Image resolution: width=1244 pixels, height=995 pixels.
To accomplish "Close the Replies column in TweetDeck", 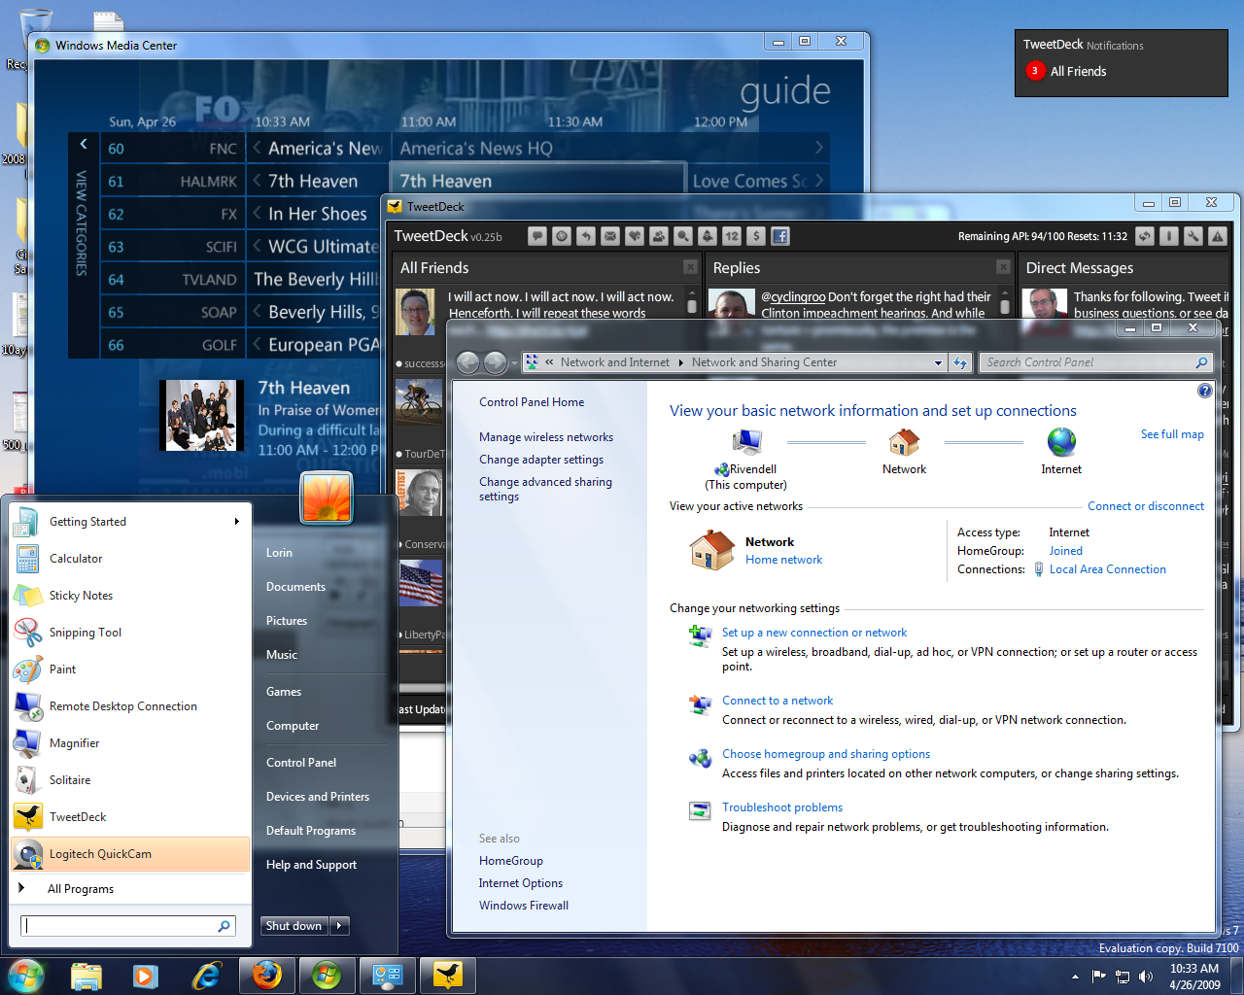I will pyautogui.click(x=1003, y=266).
